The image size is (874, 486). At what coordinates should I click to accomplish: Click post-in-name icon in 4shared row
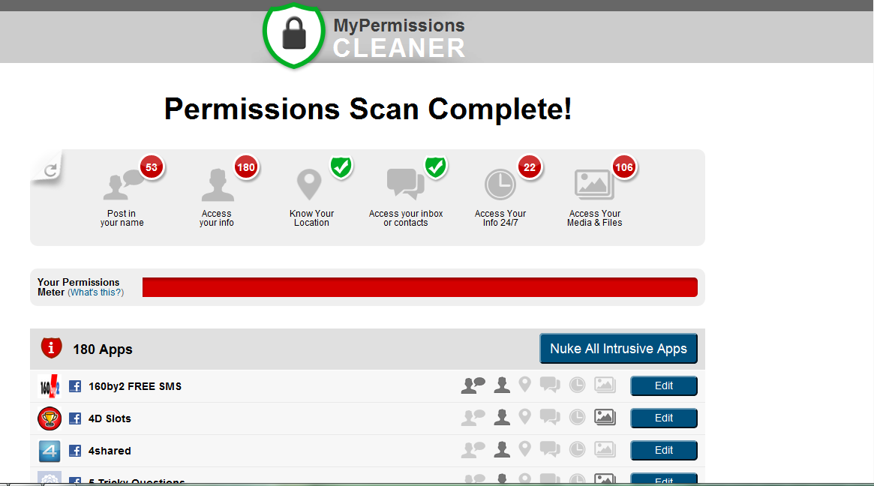pos(473,450)
